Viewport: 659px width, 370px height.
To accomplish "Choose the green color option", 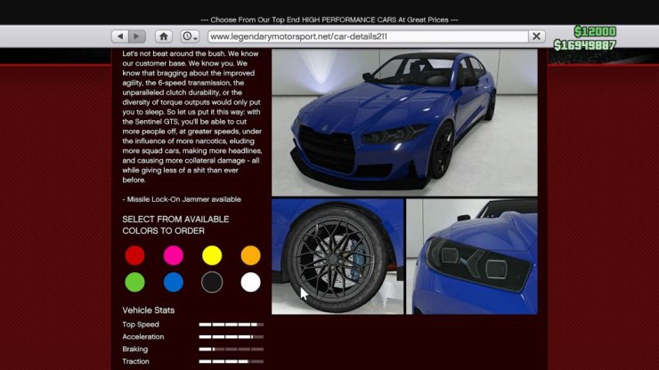I will click(x=134, y=283).
